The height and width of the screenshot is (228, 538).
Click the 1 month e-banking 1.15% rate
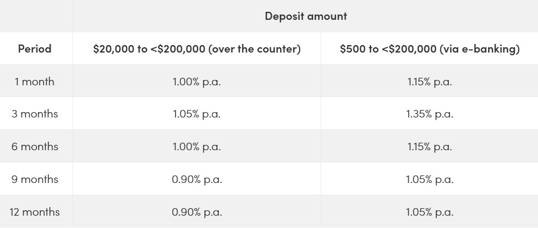pos(430,82)
